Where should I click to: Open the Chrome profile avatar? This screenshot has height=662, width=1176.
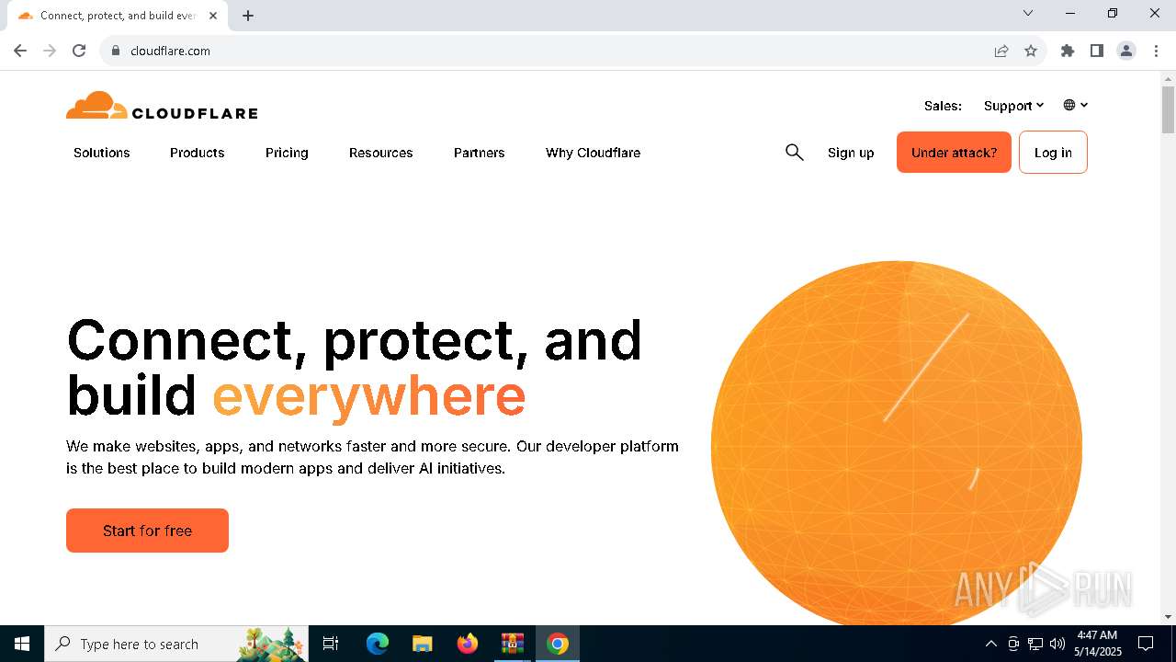[x=1126, y=51]
